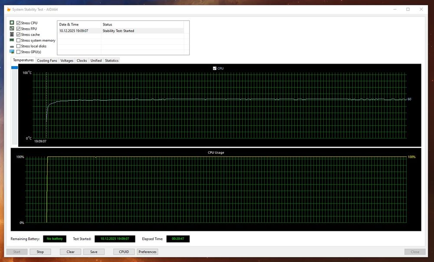This screenshot has width=434, height=262.
Task: Click the Clear button
Action: pos(71,252)
